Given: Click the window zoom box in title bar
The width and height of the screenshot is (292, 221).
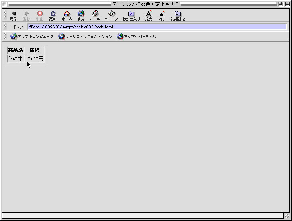Looking at the screenshot, I should coord(281,4).
